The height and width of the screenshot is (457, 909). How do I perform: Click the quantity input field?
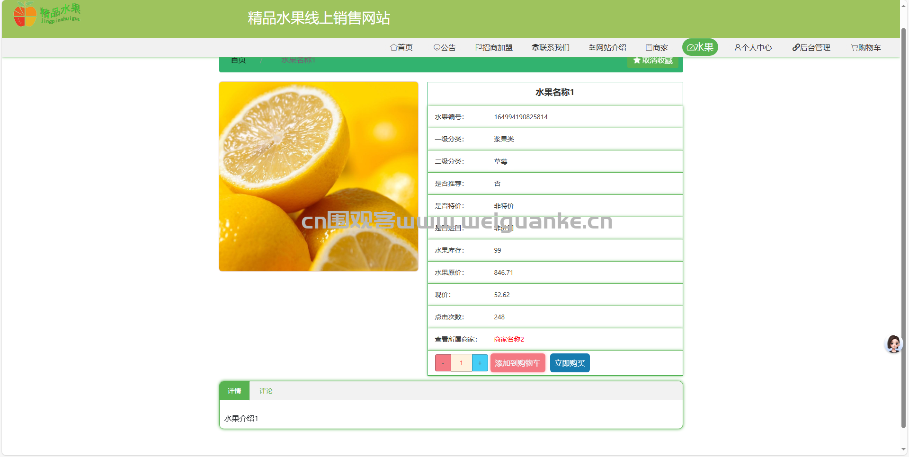(462, 363)
